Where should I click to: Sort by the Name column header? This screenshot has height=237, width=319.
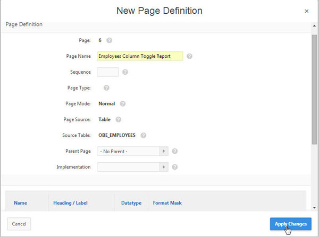[20, 203]
